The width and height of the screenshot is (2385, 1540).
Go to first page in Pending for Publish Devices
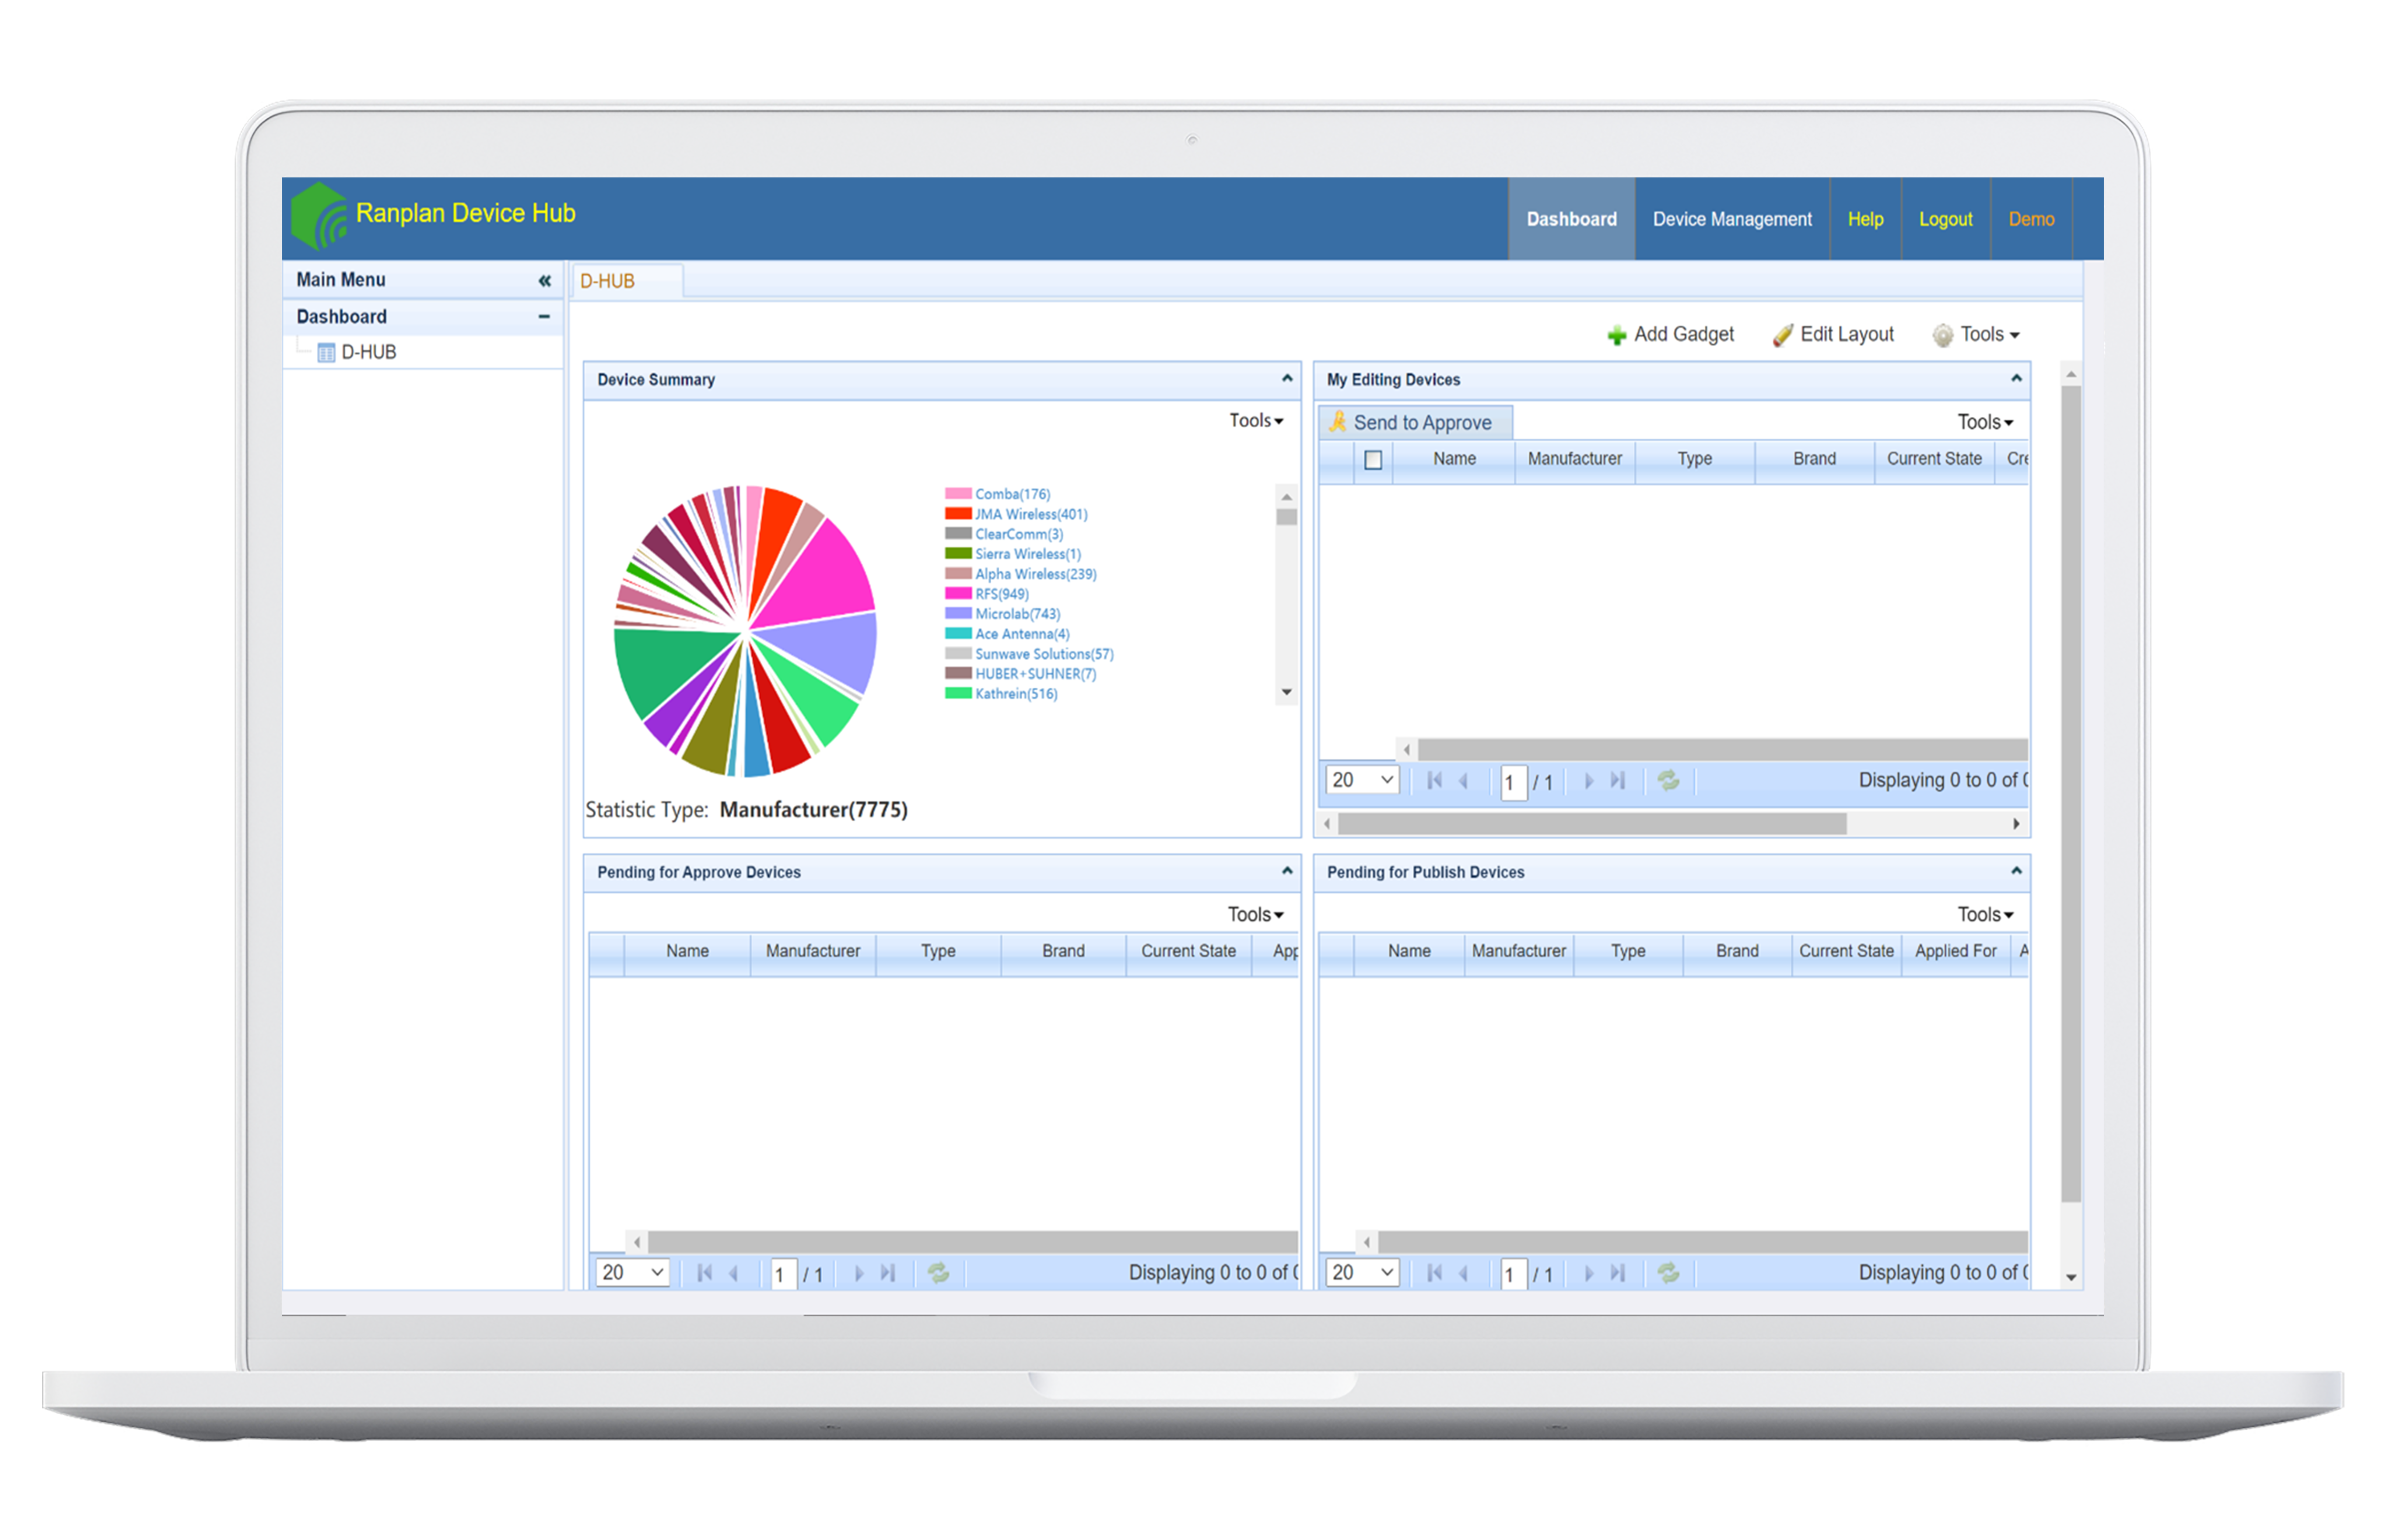(x=1434, y=1272)
